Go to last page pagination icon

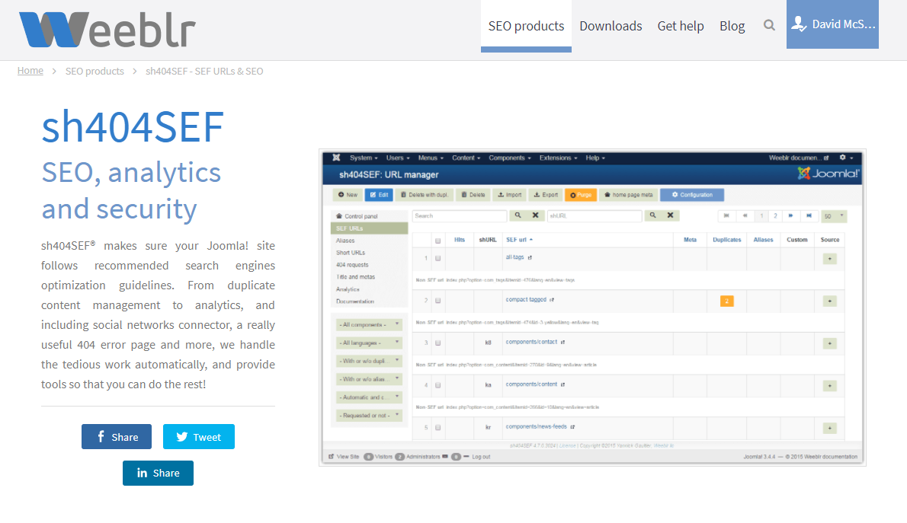pyautogui.click(x=809, y=215)
